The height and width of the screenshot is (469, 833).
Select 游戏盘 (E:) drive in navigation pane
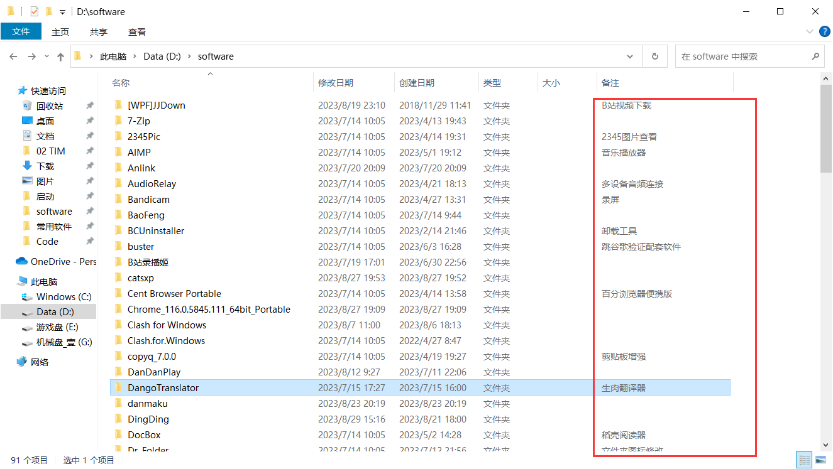coord(57,327)
